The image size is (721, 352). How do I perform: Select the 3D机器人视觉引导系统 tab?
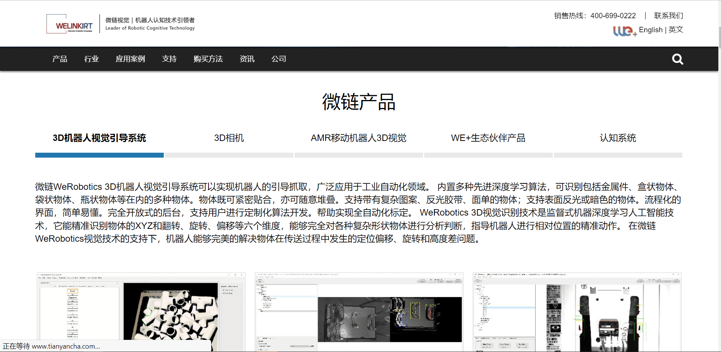(99, 138)
